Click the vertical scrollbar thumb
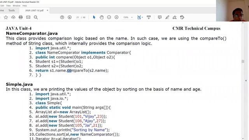Viewport: 249px width, 140px height. 243,61
